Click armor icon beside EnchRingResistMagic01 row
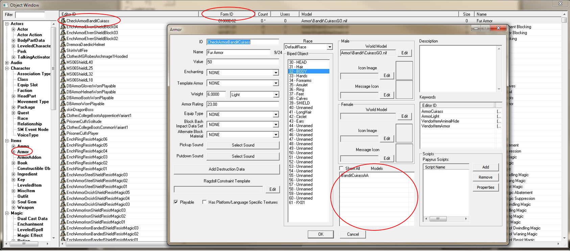Viewport: 570px width, 251px height. 63,169
